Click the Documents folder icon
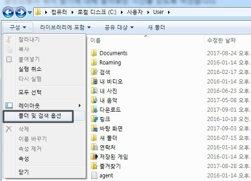Image resolution: width=251 pixels, height=181 pixels. (x=94, y=53)
